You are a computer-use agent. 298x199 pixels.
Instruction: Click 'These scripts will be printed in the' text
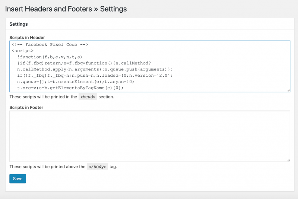(43, 97)
